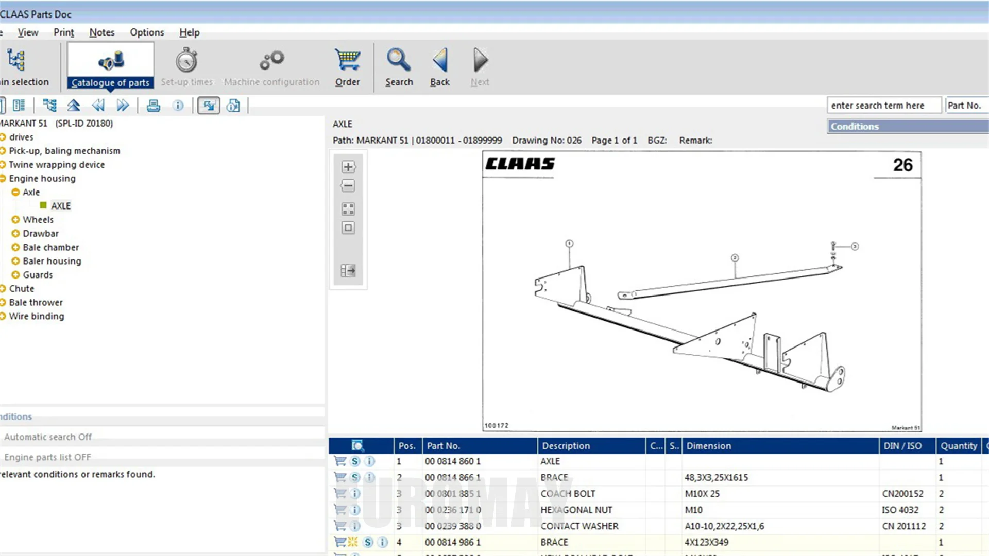
Task: Click the enter search term field
Action: 883,106
